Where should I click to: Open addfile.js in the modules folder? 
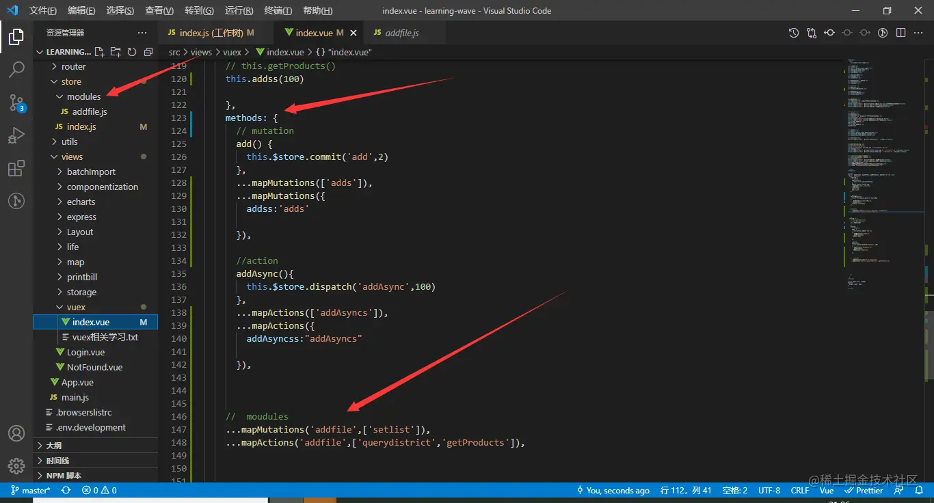(96, 112)
